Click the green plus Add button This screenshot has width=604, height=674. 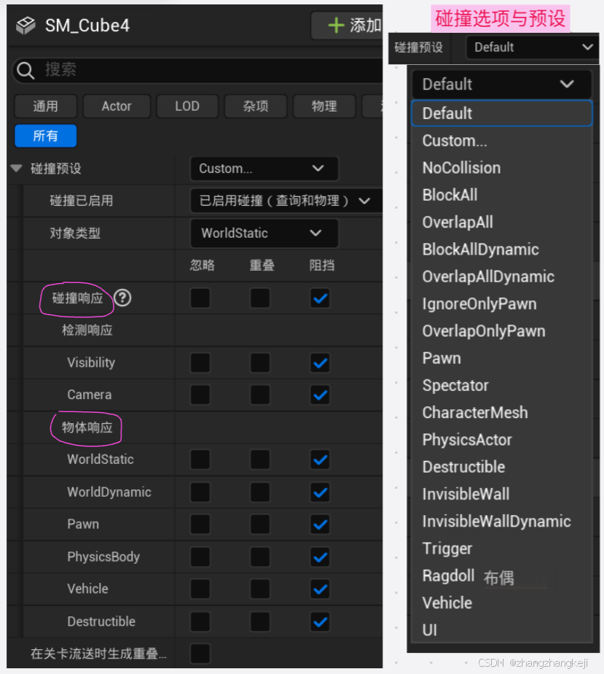pos(347,26)
